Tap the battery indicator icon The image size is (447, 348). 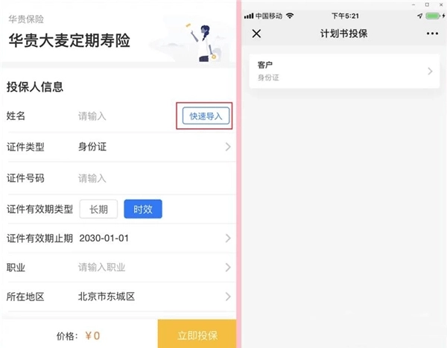pyautogui.click(x=433, y=16)
